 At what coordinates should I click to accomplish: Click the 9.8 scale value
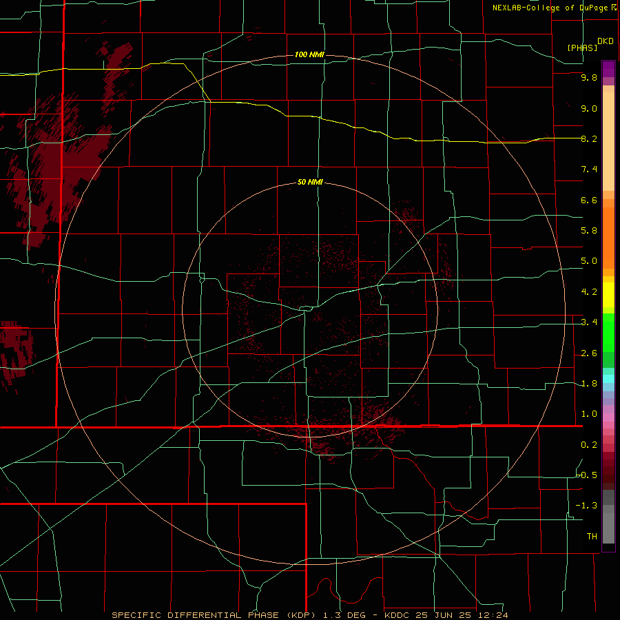click(x=589, y=77)
